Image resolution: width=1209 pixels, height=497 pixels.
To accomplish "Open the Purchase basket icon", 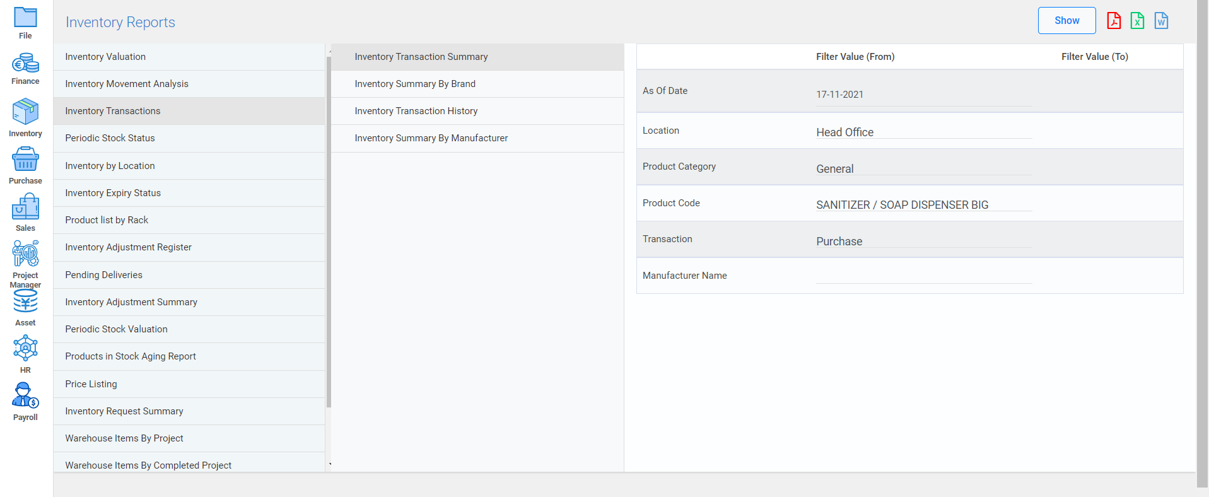I will click(x=25, y=160).
